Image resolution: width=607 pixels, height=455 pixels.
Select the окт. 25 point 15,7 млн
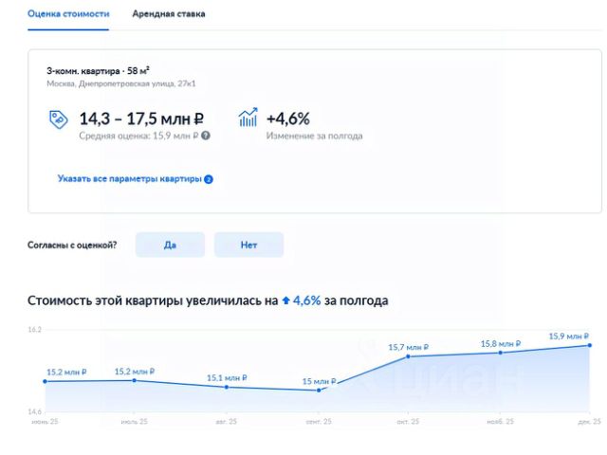click(x=408, y=356)
